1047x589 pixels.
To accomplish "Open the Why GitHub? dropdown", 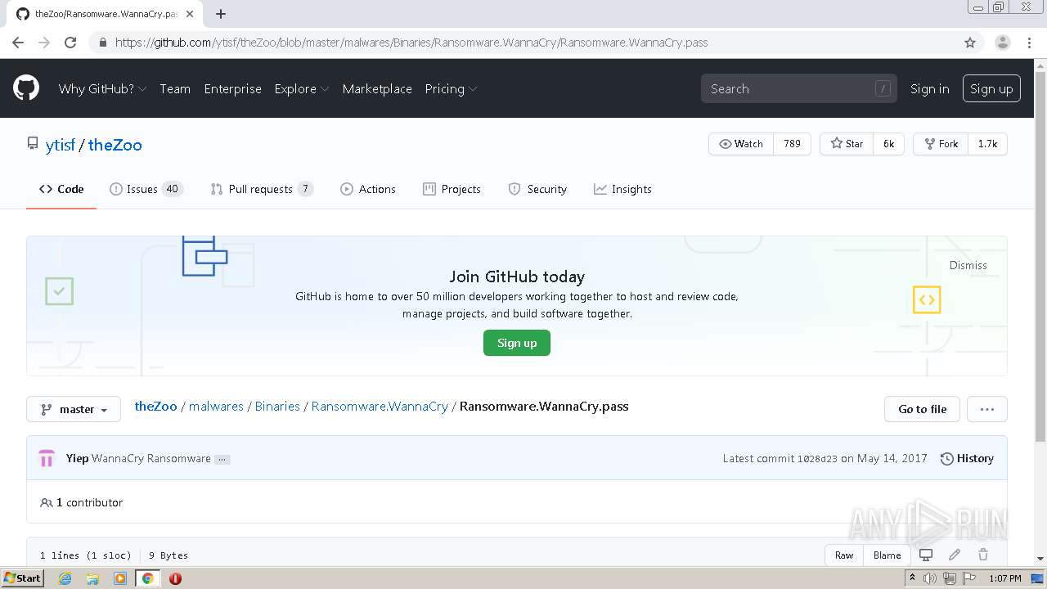I will click(x=102, y=88).
